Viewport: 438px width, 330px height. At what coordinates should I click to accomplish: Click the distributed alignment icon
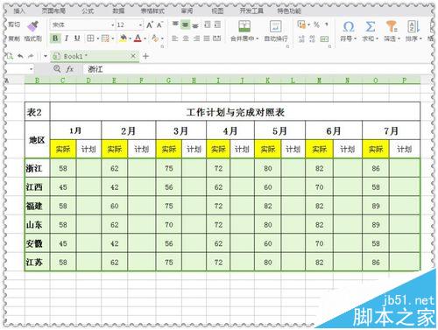(x=216, y=39)
